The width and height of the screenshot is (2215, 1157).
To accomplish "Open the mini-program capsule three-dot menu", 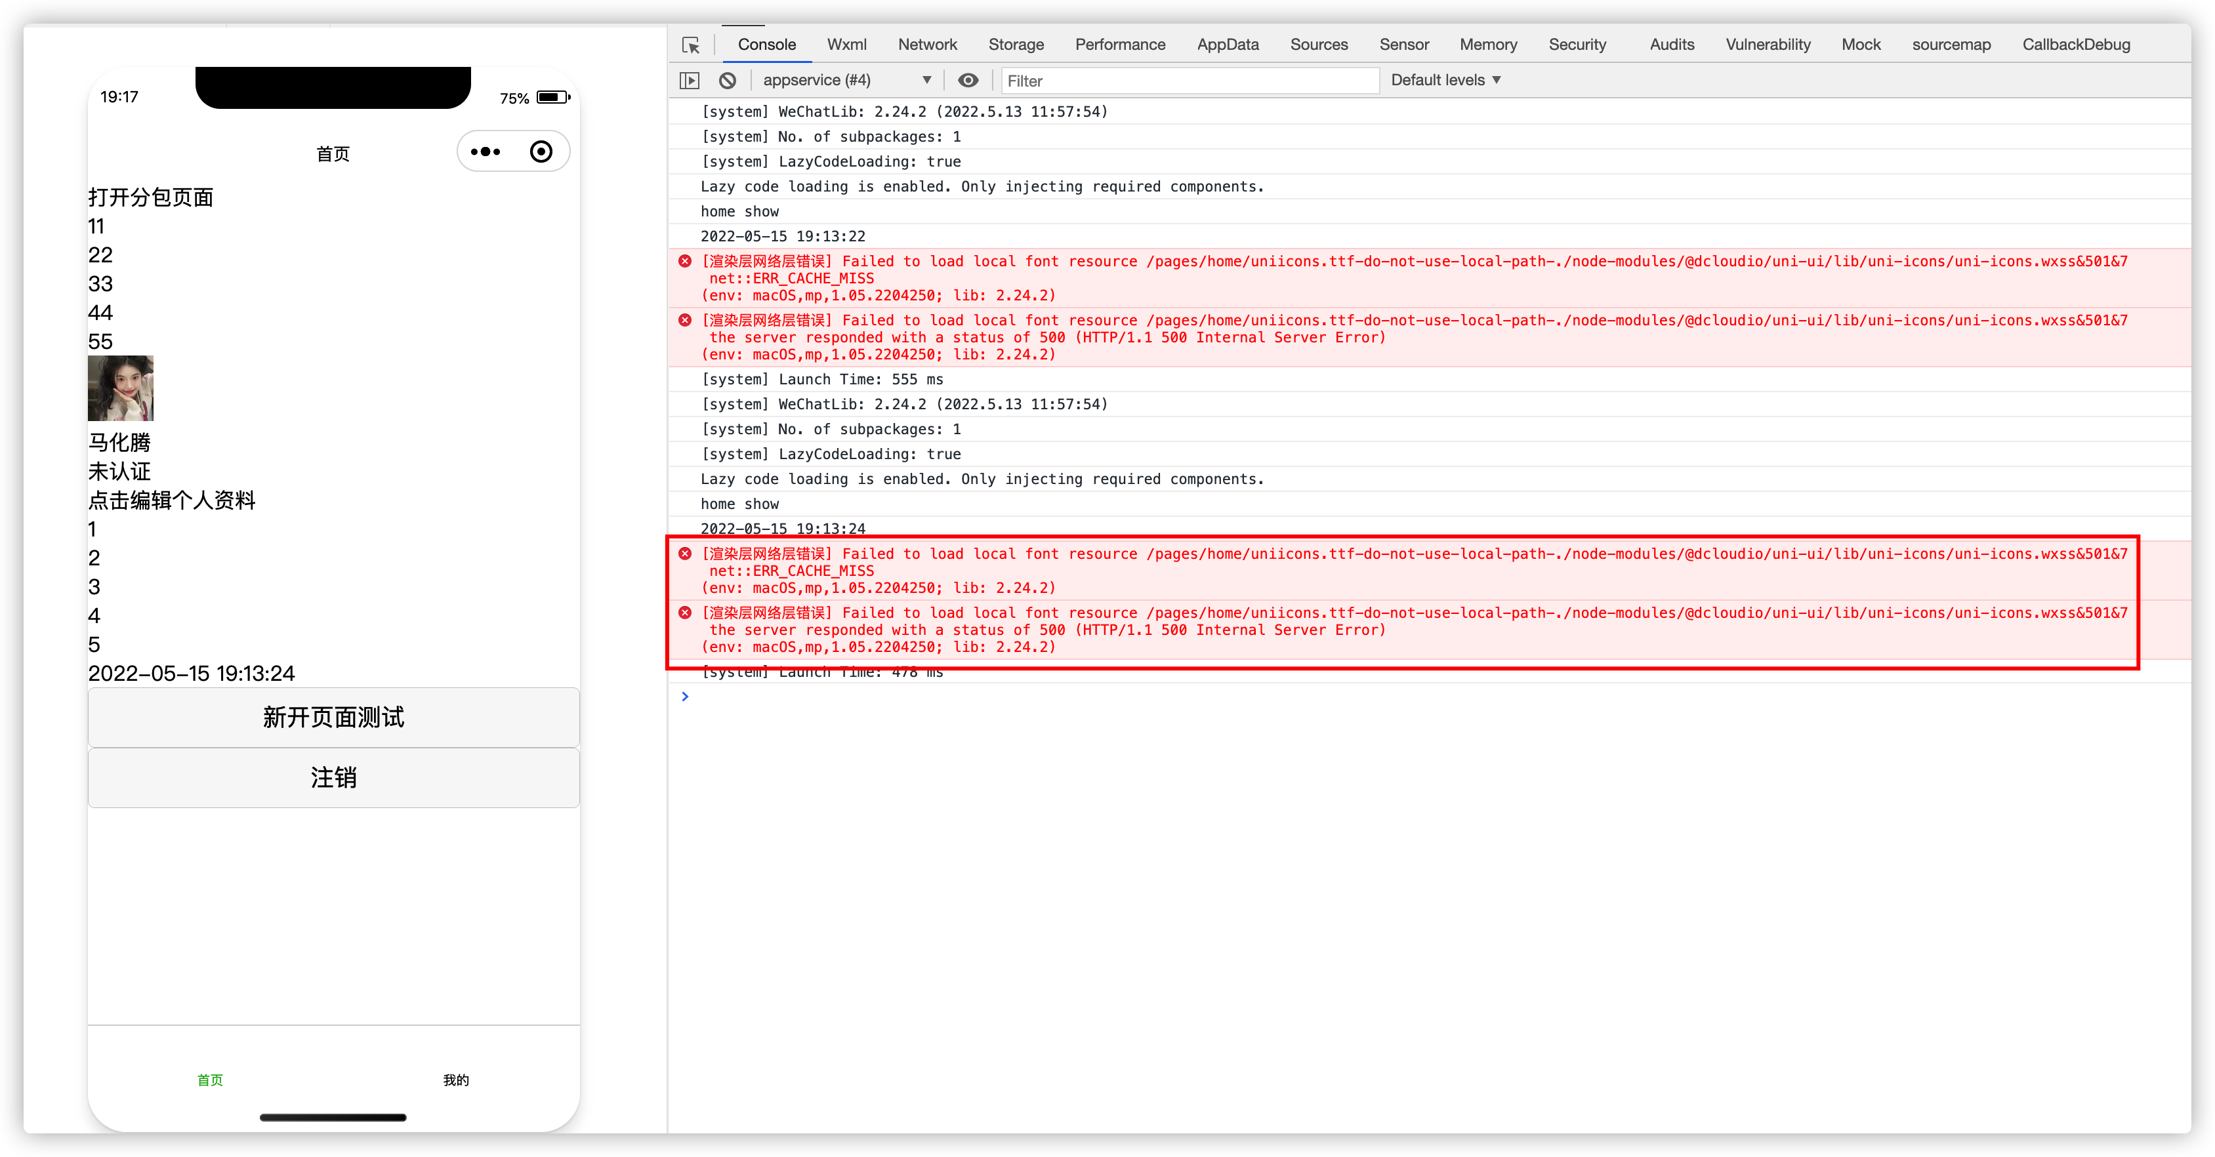I will click(x=486, y=152).
